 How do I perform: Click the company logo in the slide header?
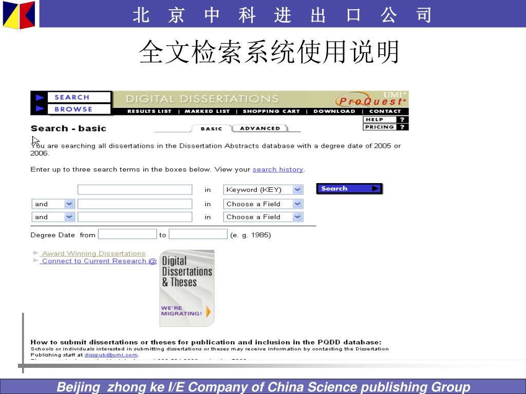pyautogui.click(x=19, y=15)
